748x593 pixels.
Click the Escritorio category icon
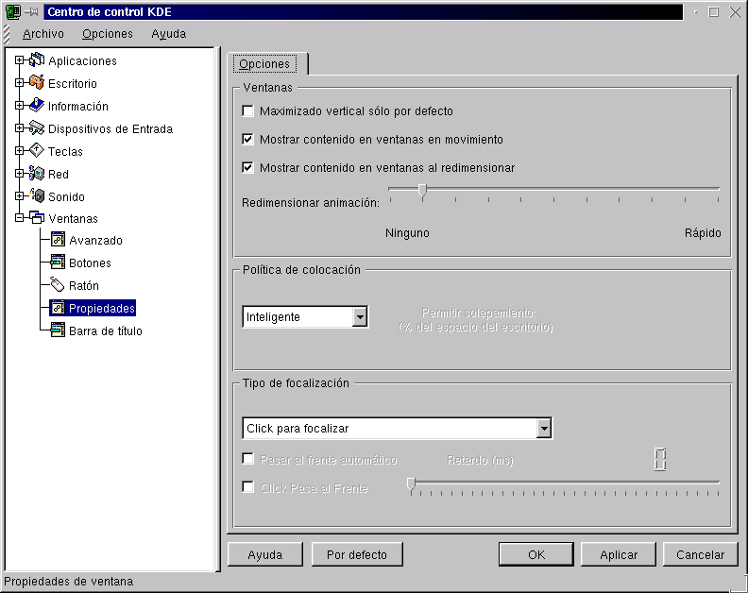click(37, 83)
